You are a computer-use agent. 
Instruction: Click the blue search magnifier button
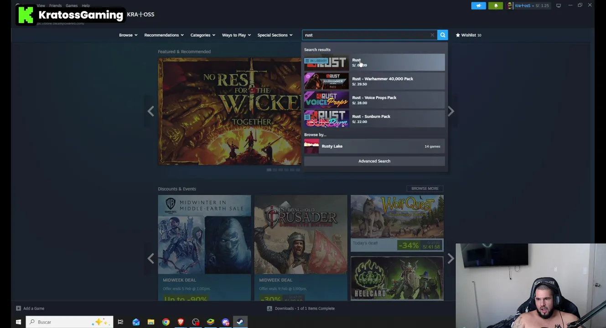click(442, 35)
